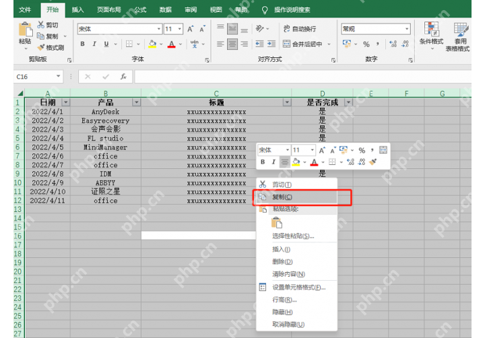Click the Select All corner triangle
This screenshot has height=338, width=485.
point(20,93)
